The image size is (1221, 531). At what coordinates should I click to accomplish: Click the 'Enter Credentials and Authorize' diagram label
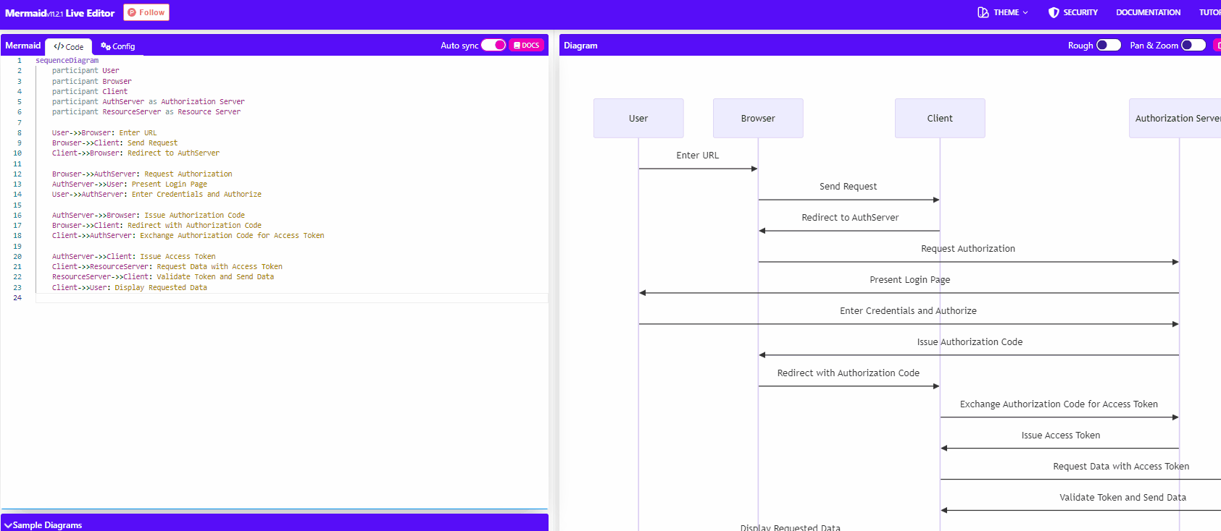908,311
